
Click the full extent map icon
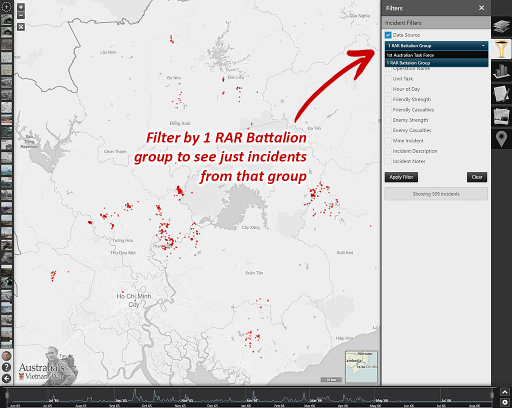tap(20, 26)
